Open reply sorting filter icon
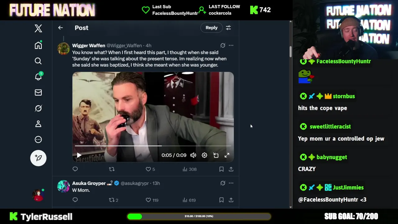 [x=228, y=28]
